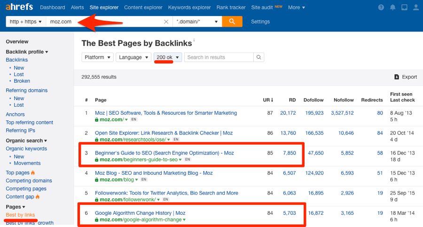This screenshot has height=227, width=423.
Task: Click the flame icon beside Content gap
Action: click(38, 197)
